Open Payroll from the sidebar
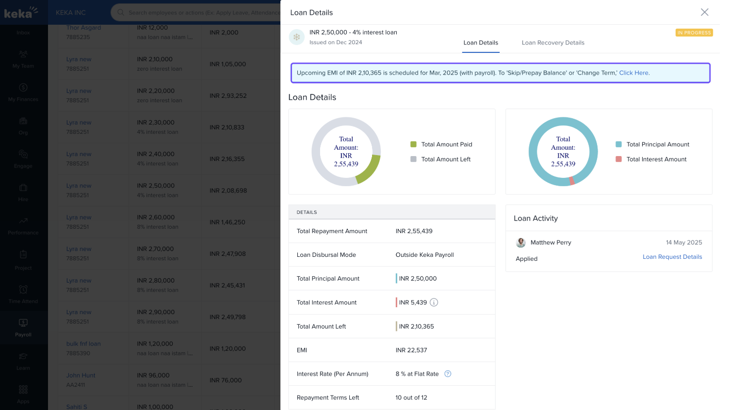729x410 pixels. [23, 327]
